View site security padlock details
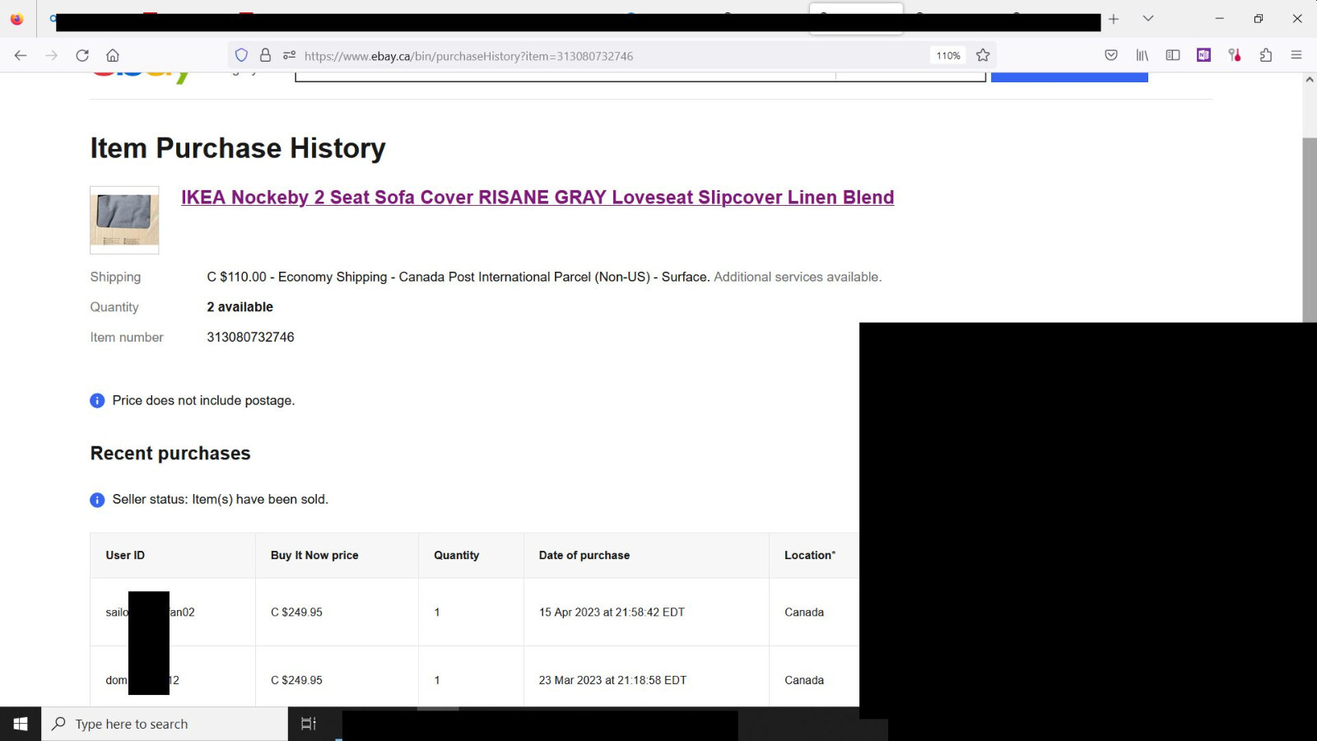The width and height of the screenshot is (1317, 741). 265,55
